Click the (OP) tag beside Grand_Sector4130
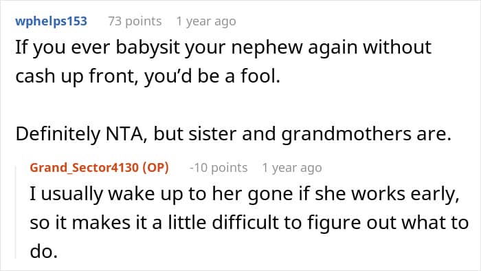The image size is (481, 271). click(x=156, y=168)
